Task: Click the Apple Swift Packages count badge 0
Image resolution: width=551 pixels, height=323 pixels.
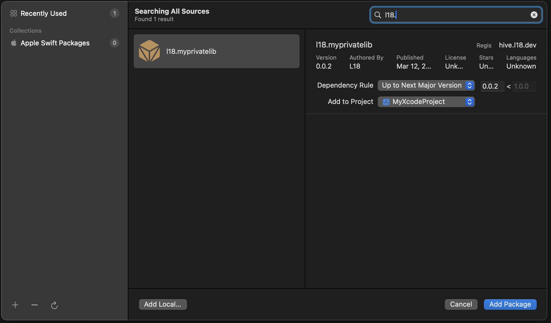Action: click(x=114, y=43)
